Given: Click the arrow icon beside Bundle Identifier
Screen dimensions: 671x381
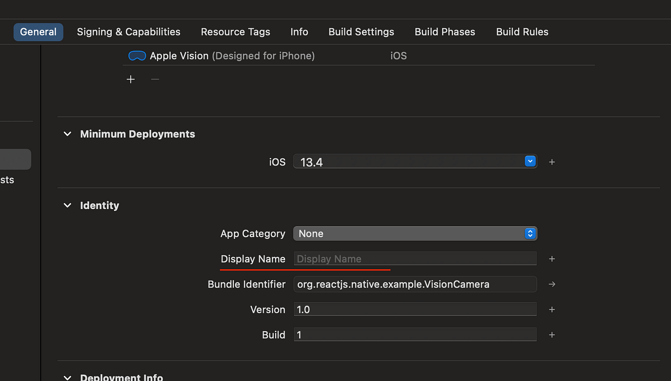Looking at the screenshot, I should click(552, 284).
